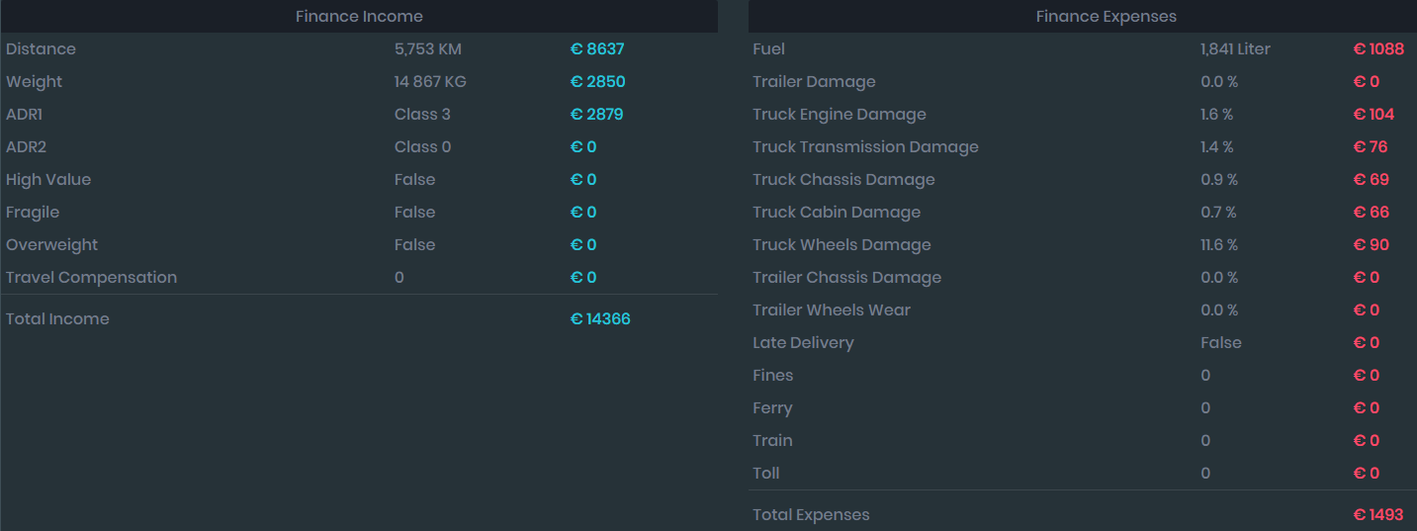Select the Weight row label

[x=34, y=82]
